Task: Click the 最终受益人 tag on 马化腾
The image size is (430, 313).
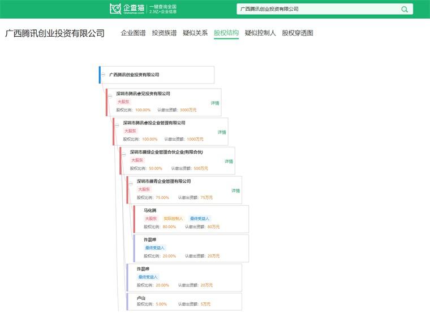Action: [x=200, y=219]
